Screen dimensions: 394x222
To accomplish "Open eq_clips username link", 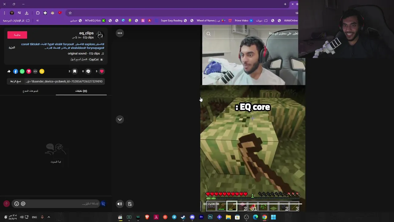I will [86, 33].
